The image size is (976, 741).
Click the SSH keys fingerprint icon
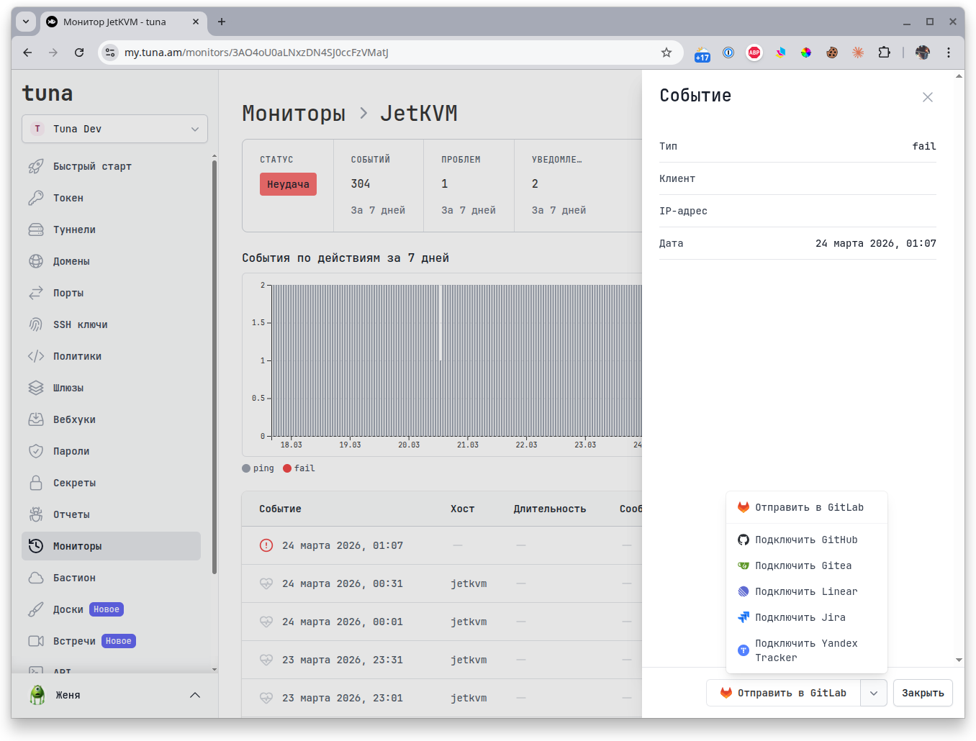pos(36,324)
